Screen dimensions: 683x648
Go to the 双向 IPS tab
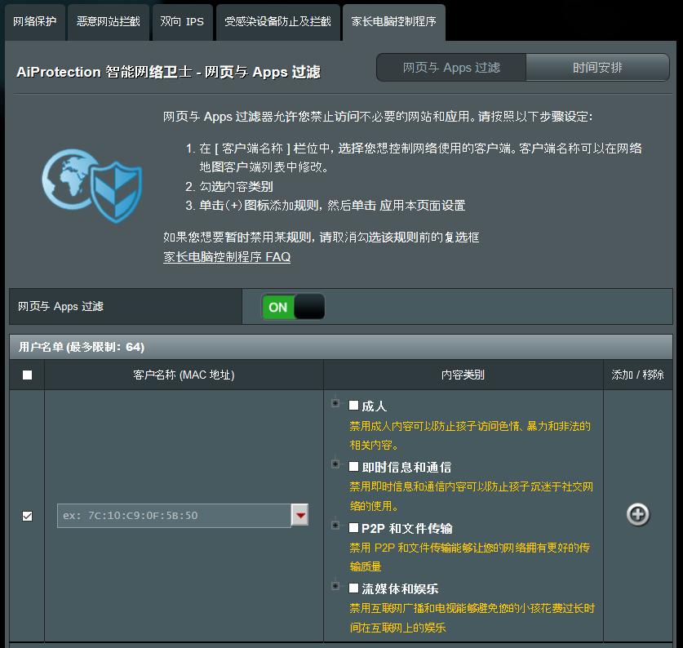(180, 23)
